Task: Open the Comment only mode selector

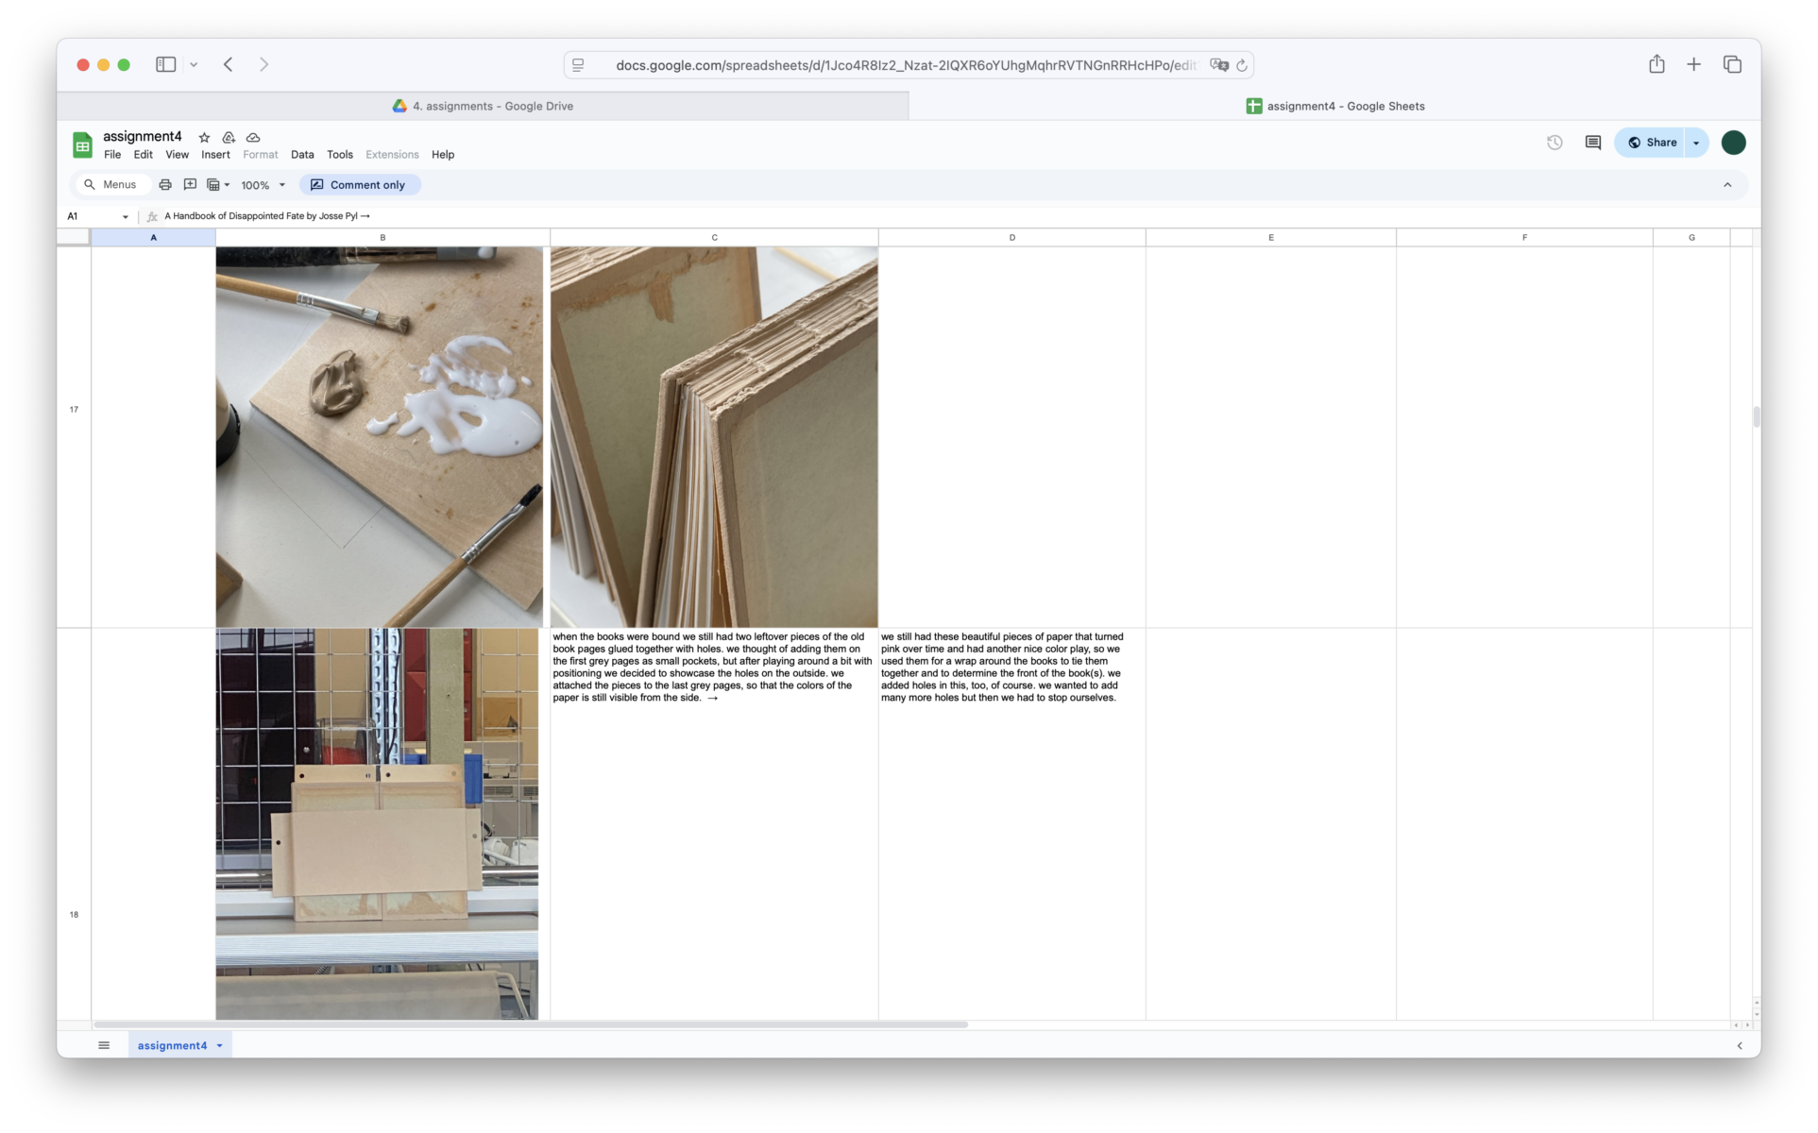Action: coord(359,185)
